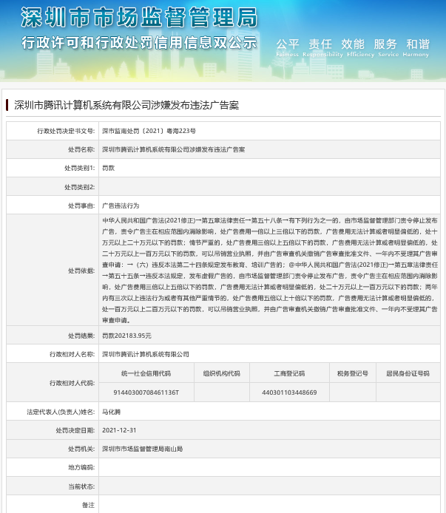This screenshot has width=446, height=513.
Task: Click the 工商登记码 column header
Action: coord(289,373)
